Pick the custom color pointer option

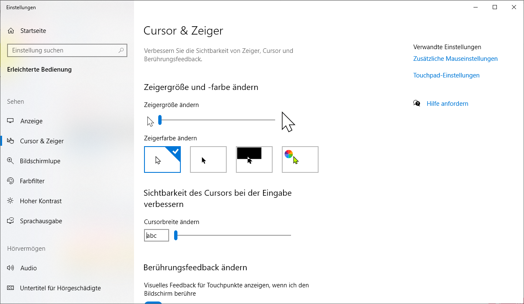tap(300, 159)
